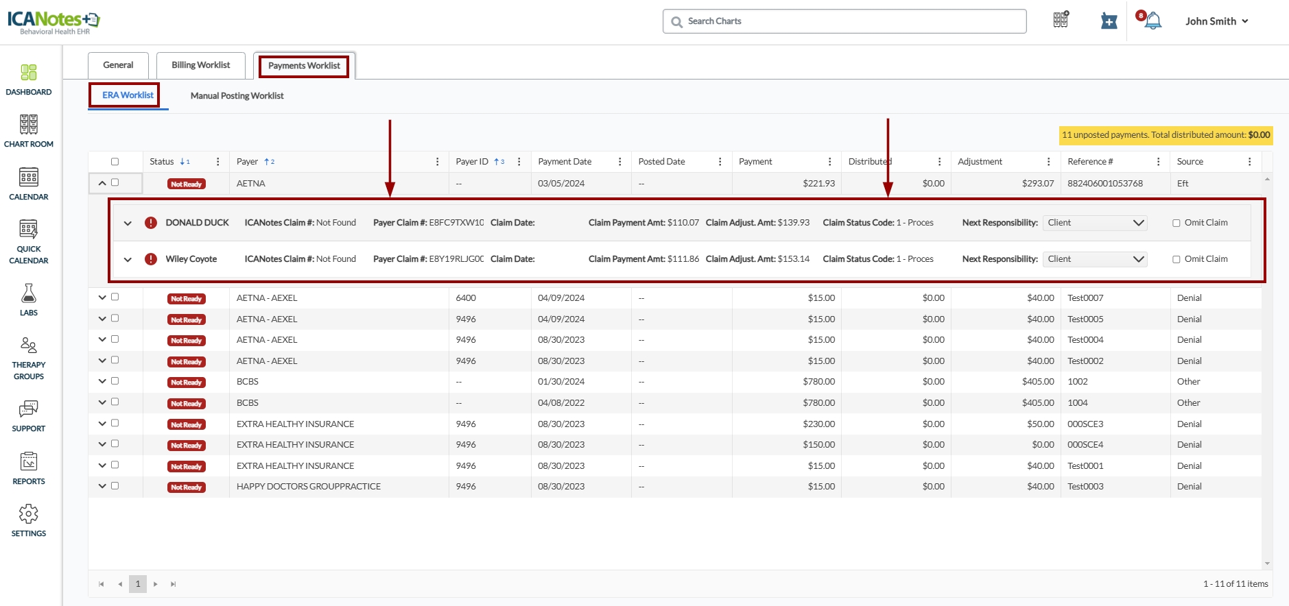Open the Payer column options menu
This screenshot has height=606, width=1289.
[x=437, y=162]
